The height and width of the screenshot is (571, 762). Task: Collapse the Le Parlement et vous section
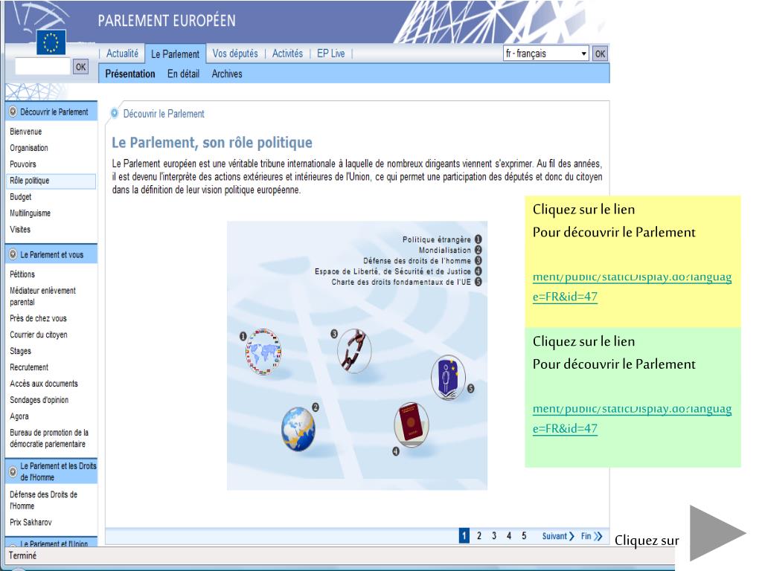(13, 254)
